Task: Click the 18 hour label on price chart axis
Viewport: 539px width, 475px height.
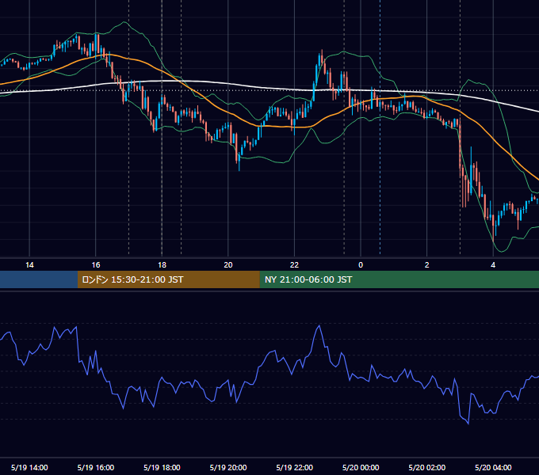Action: [x=162, y=265]
